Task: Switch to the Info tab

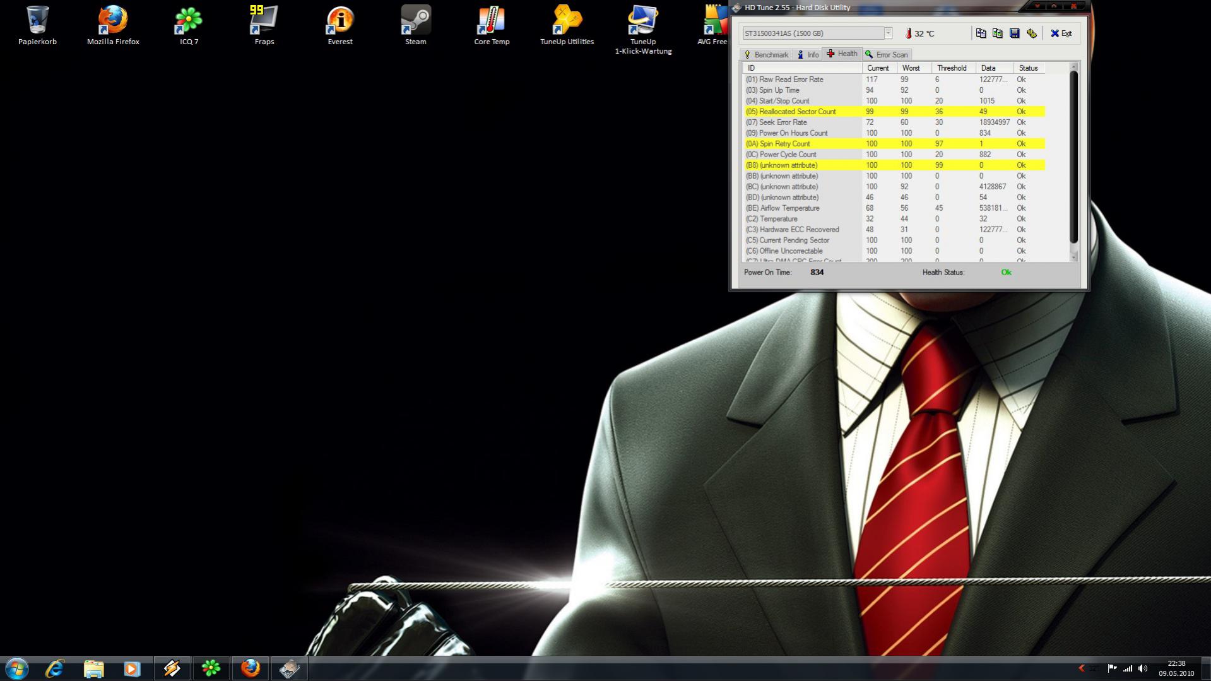Action: coord(807,55)
